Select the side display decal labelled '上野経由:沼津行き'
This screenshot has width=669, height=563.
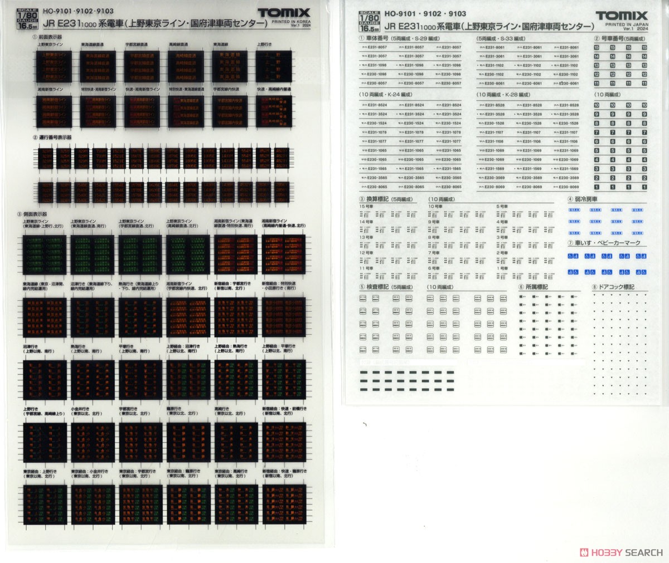(188, 380)
